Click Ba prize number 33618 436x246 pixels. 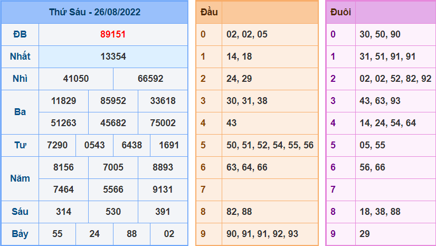(163, 101)
